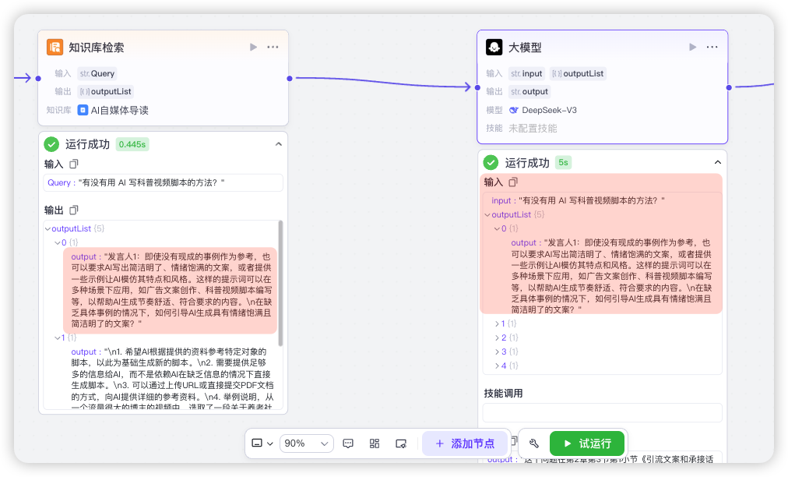Click the 知识库检索 node input connection port
Viewport: 788px width, 477px height.
tap(38, 79)
